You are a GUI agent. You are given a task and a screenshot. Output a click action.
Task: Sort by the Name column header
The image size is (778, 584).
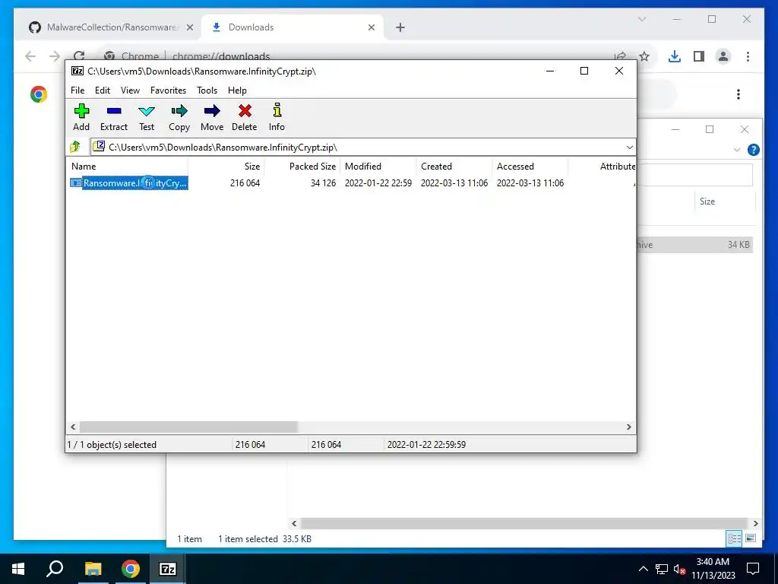(127, 167)
